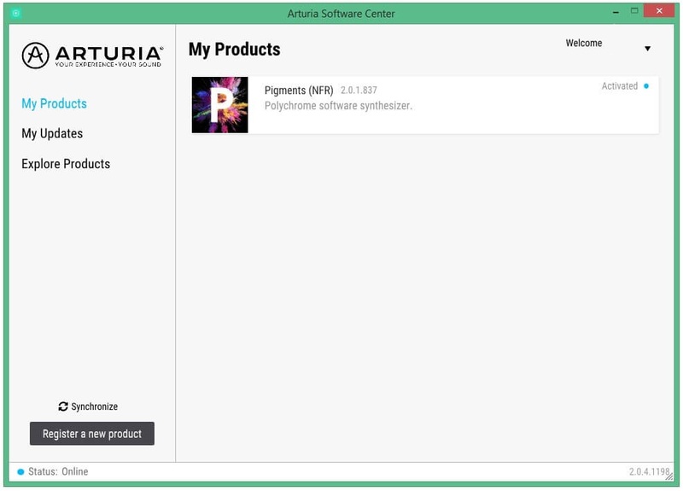Click the app version 2.0.4.1198
Viewport: 683px width, 491px height.
[649, 471]
